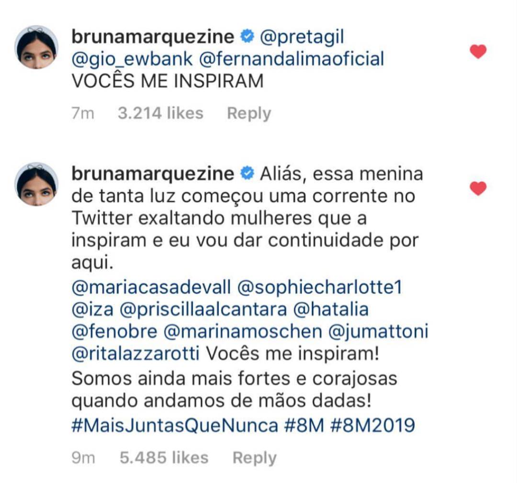The height and width of the screenshot is (483, 517).
Task: Toggle heart on the Aliás comment
Action: point(478,188)
